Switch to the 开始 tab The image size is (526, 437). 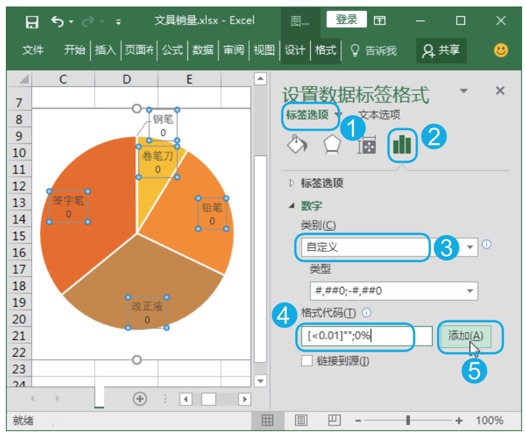click(x=75, y=50)
